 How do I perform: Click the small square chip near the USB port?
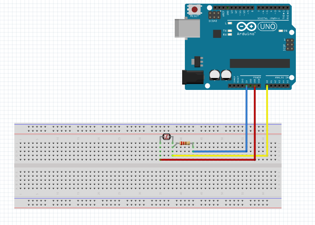pyautogui.click(x=217, y=34)
